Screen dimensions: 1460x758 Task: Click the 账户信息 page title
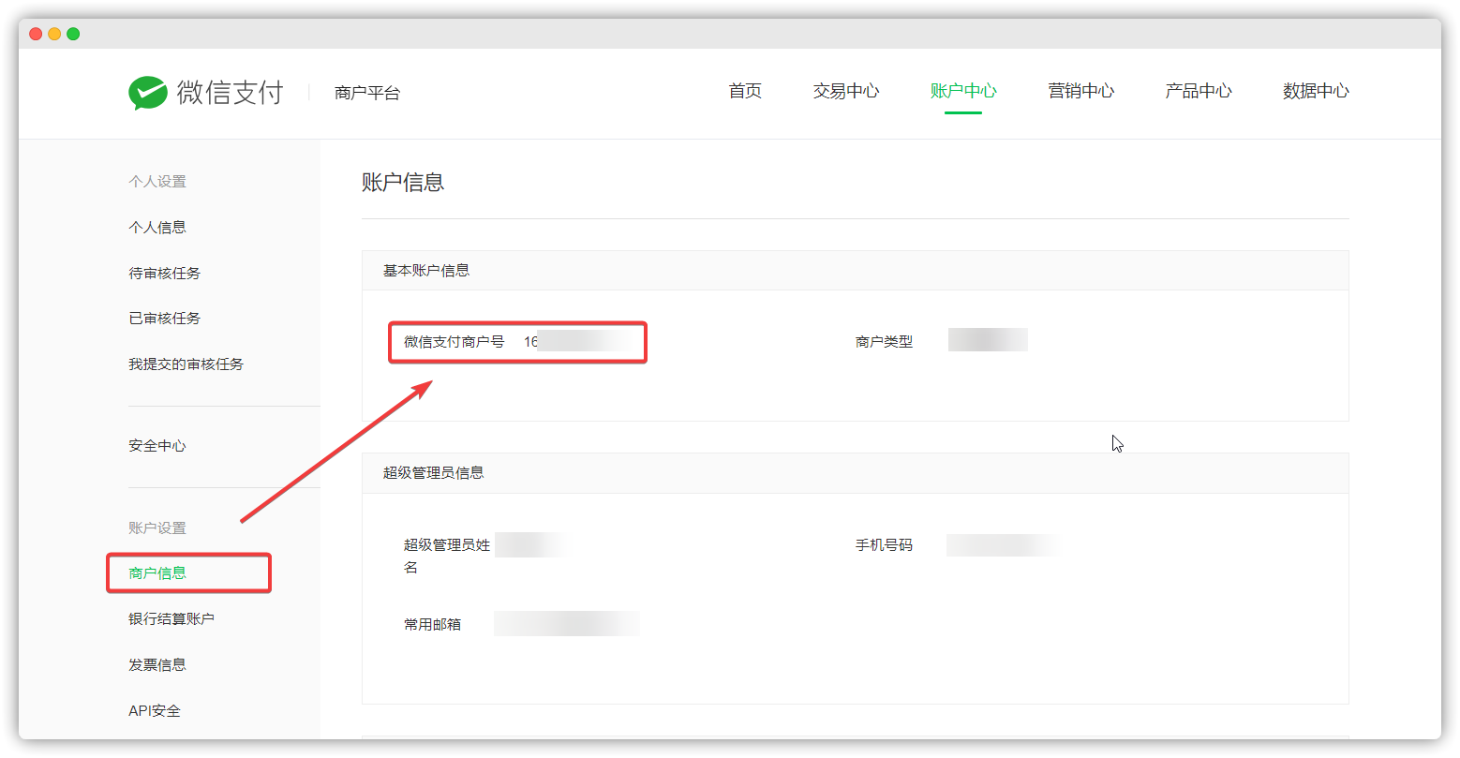tap(403, 183)
